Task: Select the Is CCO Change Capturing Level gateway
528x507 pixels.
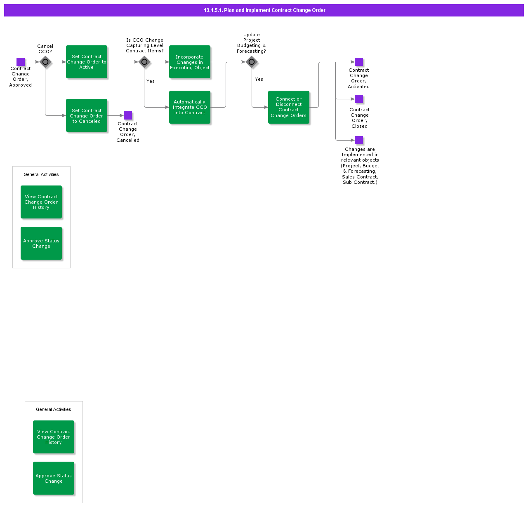Action: [x=144, y=62]
